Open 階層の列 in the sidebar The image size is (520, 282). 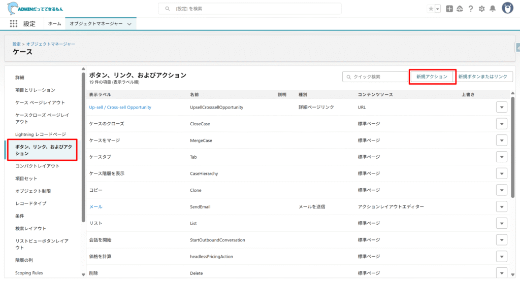(24, 260)
